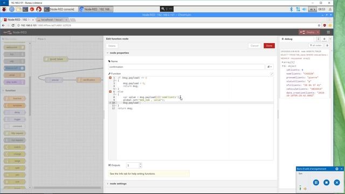Open the Raspberry Pi menu icon
This screenshot has width=345, height=194.
coord(4,9)
